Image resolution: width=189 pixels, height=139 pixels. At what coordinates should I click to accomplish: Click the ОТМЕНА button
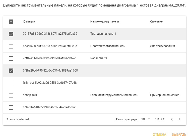pos(159,134)
